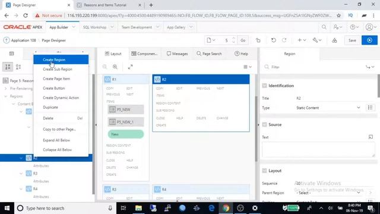This screenshot has height=214, width=380.
Task: Click the layout zoom out icon
Action: (x=104, y=67)
